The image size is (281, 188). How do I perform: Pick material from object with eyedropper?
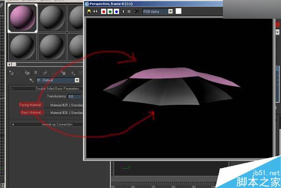pos(31,80)
